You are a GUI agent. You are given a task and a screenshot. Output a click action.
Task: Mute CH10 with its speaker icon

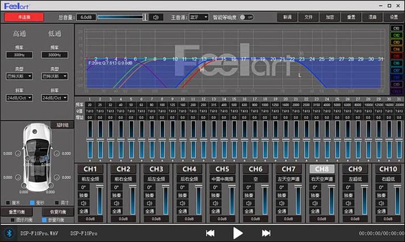(381, 203)
